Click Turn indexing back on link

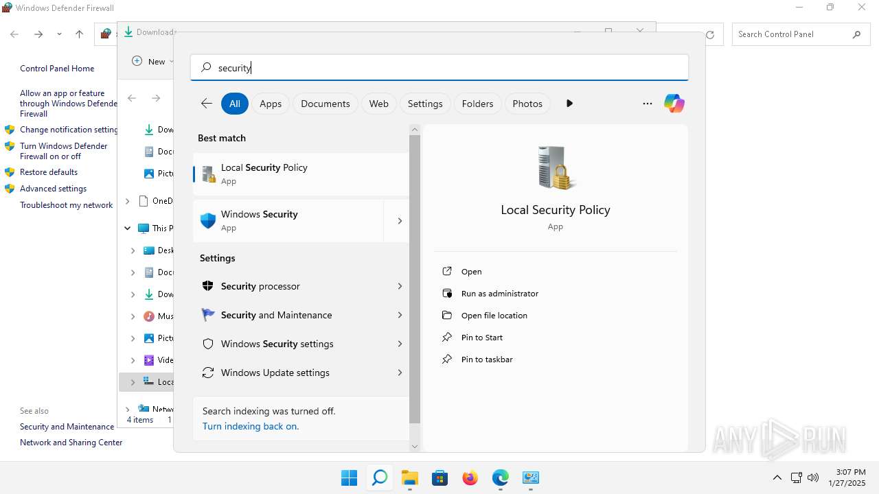pyautogui.click(x=251, y=426)
